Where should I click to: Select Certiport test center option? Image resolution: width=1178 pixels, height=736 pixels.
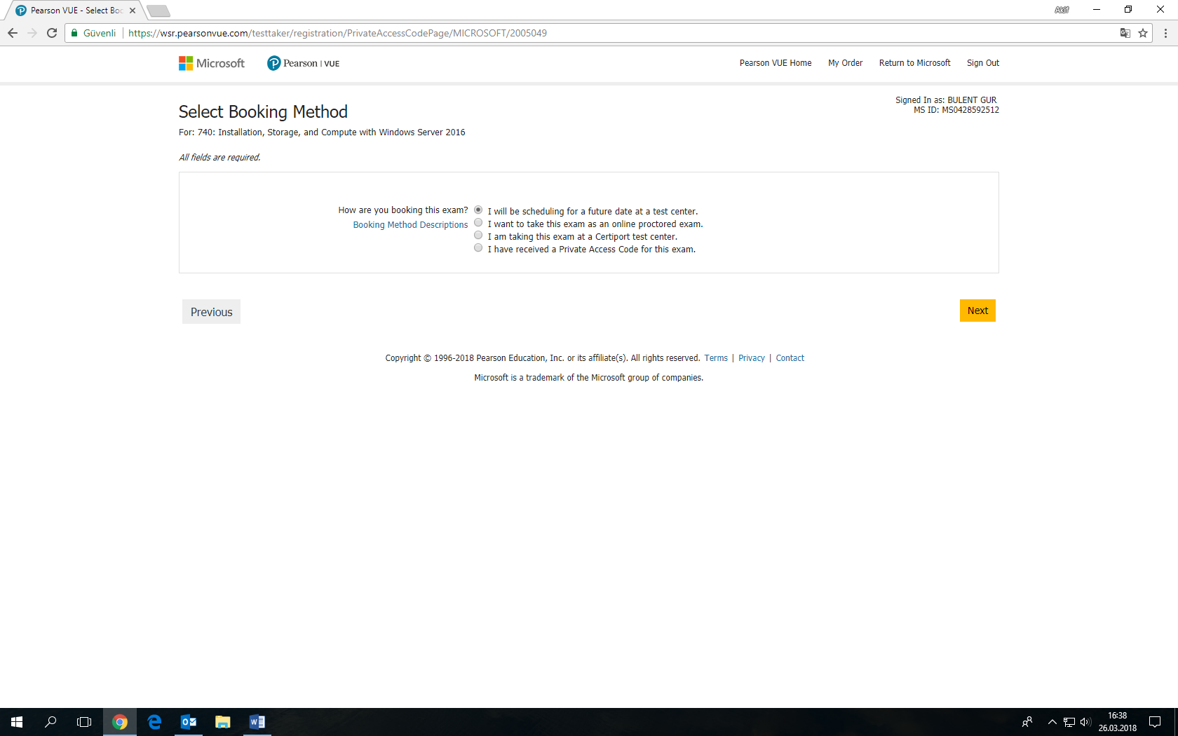pyautogui.click(x=478, y=235)
